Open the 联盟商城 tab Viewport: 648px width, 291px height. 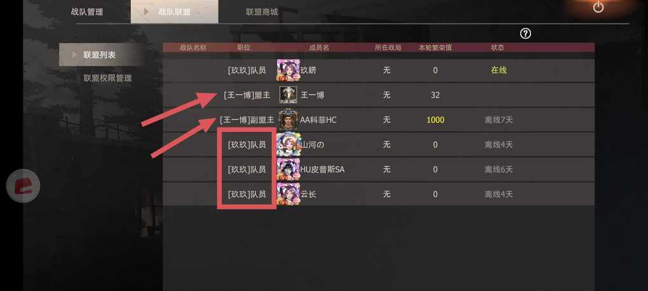pyautogui.click(x=262, y=11)
